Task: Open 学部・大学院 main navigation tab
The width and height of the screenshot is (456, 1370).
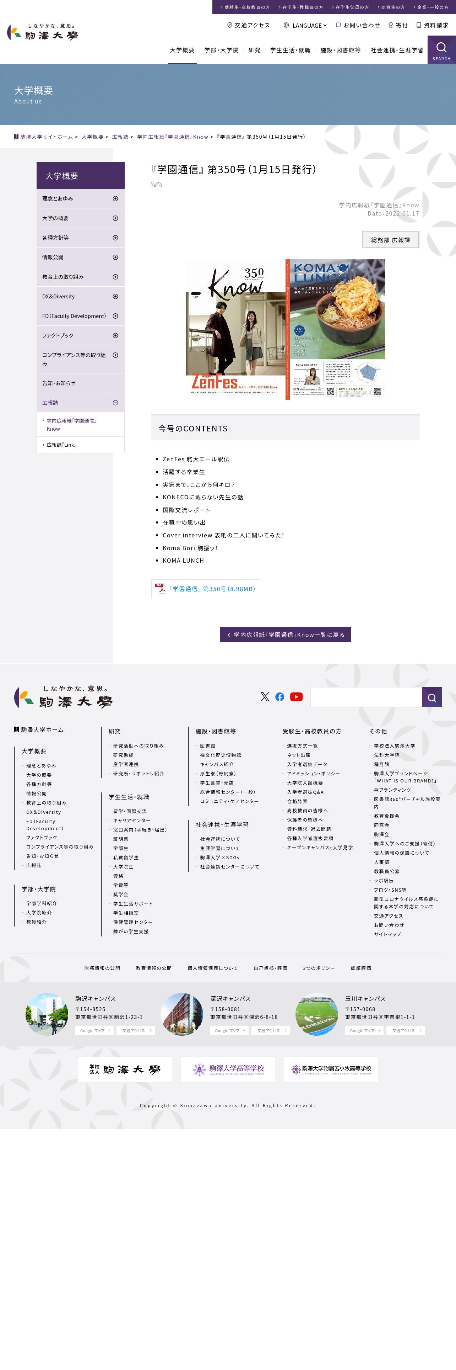Action: point(221,50)
